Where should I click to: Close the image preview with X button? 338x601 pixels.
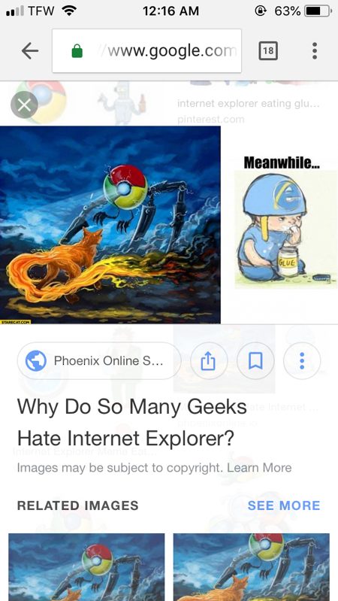pyautogui.click(x=24, y=105)
